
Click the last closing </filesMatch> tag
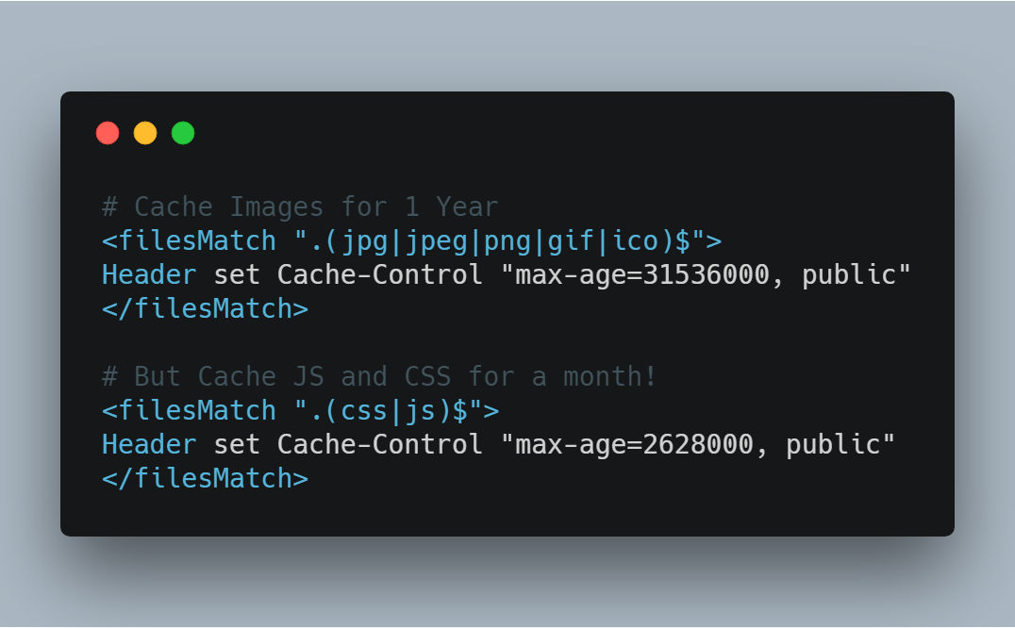205,478
